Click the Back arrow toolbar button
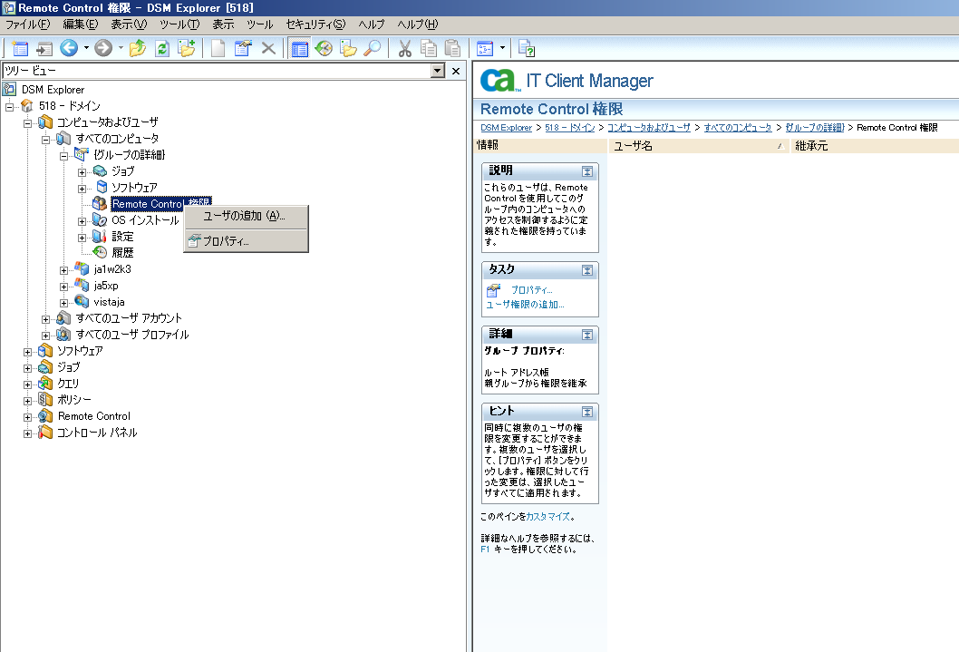 point(69,48)
